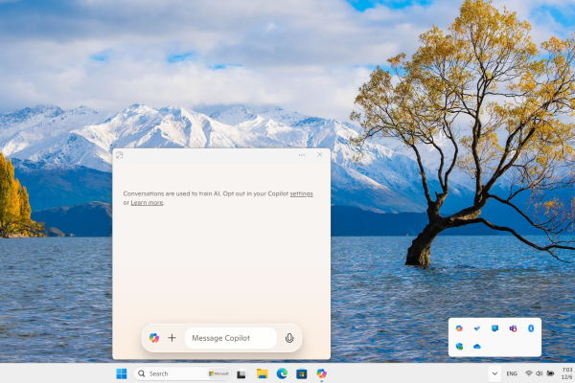Open the three-dots more options menu
Image resolution: width=575 pixels, height=383 pixels.
click(302, 154)
